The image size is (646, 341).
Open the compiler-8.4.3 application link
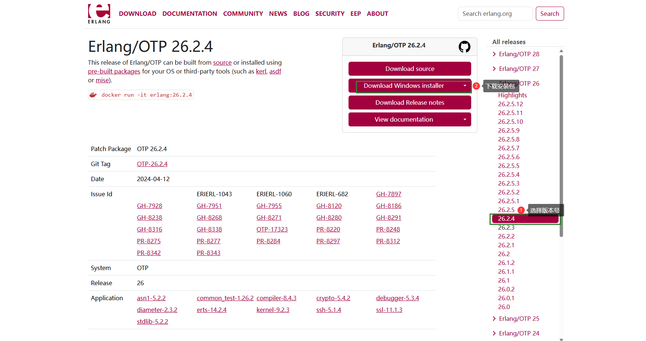[277, 298]
